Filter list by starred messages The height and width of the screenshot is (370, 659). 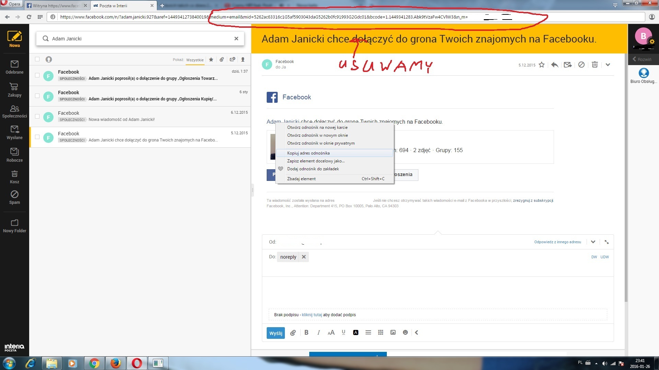point(211,59)
